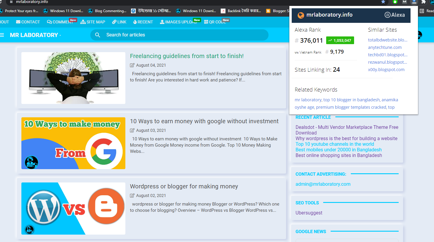
Task: Open similar site x00y.blogspot.com
Action: pyautogui.click(x=386, y=70)
